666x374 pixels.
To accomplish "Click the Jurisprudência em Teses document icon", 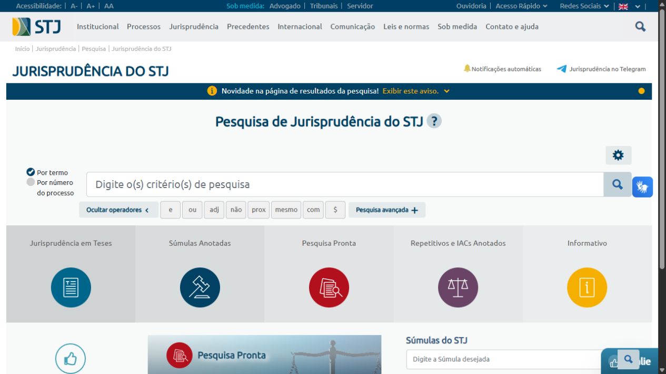I will [71, 287].
